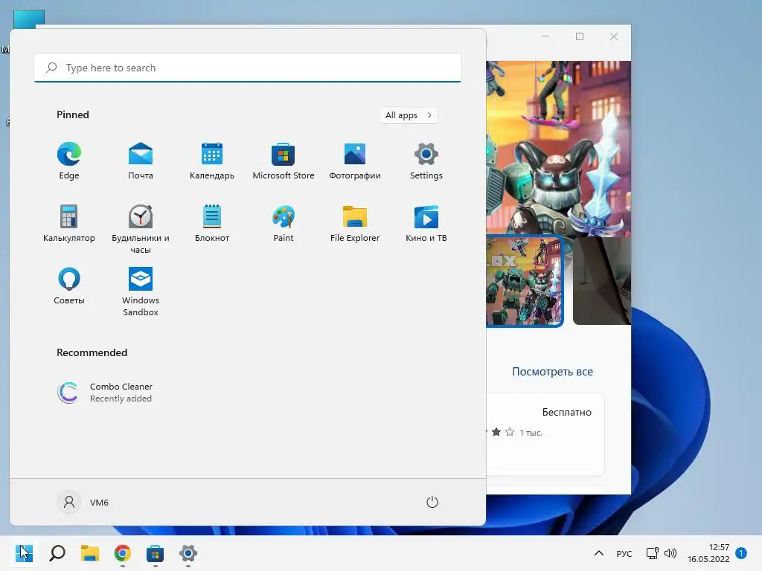Launch the Календарь app

212,161
